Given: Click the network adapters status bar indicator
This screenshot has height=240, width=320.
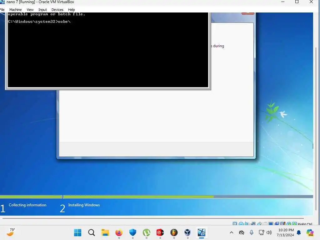Looking at the screenshot, I should (253, 224).
